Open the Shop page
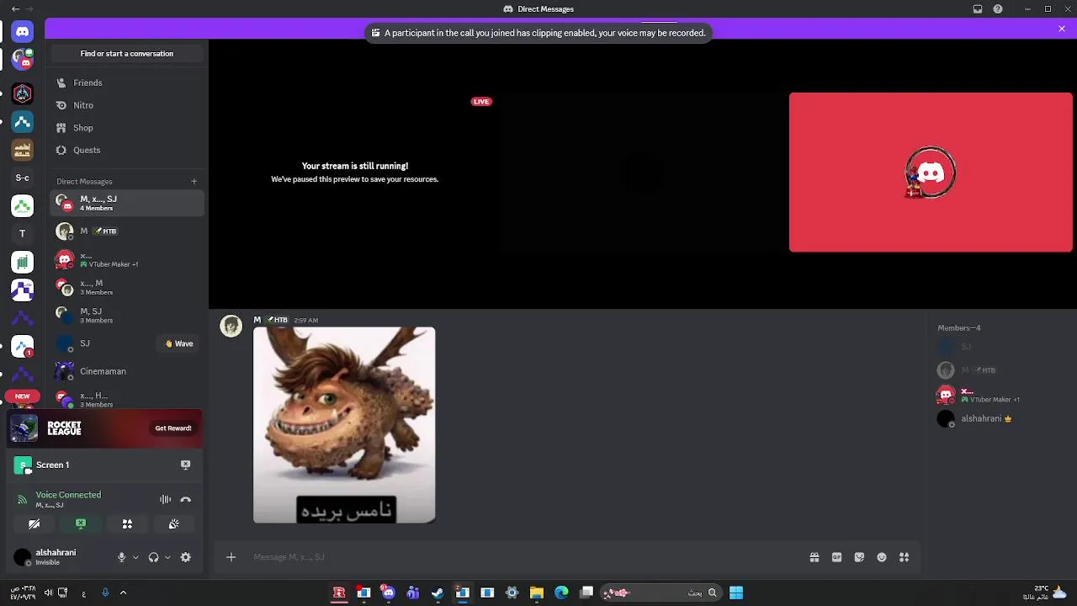Viewport: 1077px width, 606px height. click(x=126, y=128)
